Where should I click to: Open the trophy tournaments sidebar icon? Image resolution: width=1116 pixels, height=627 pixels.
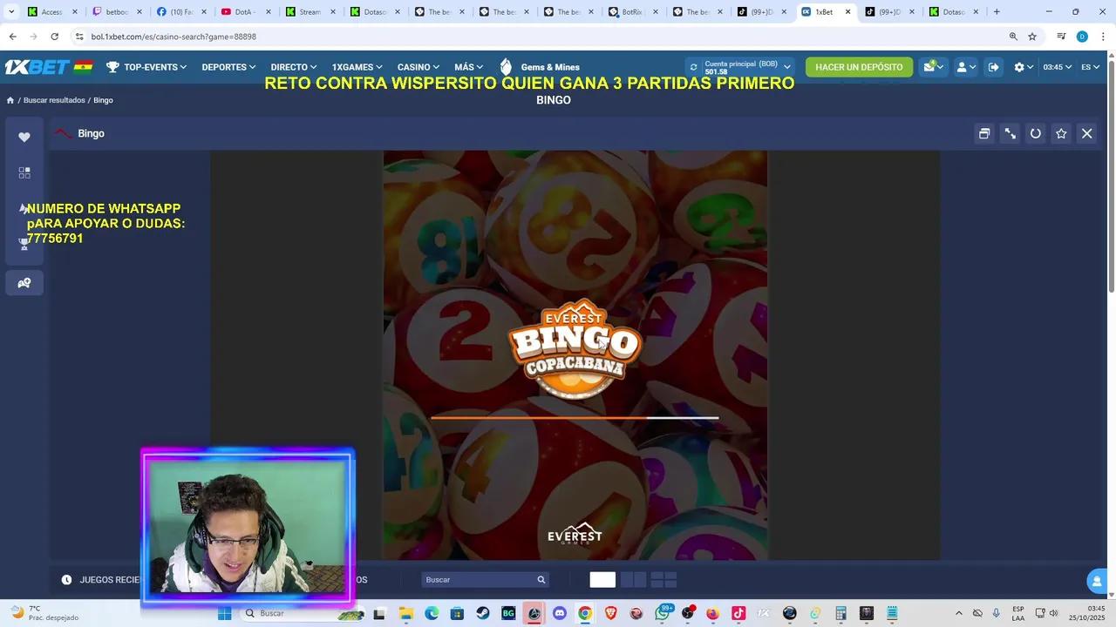pyautogui.click(x=24, y=245)
